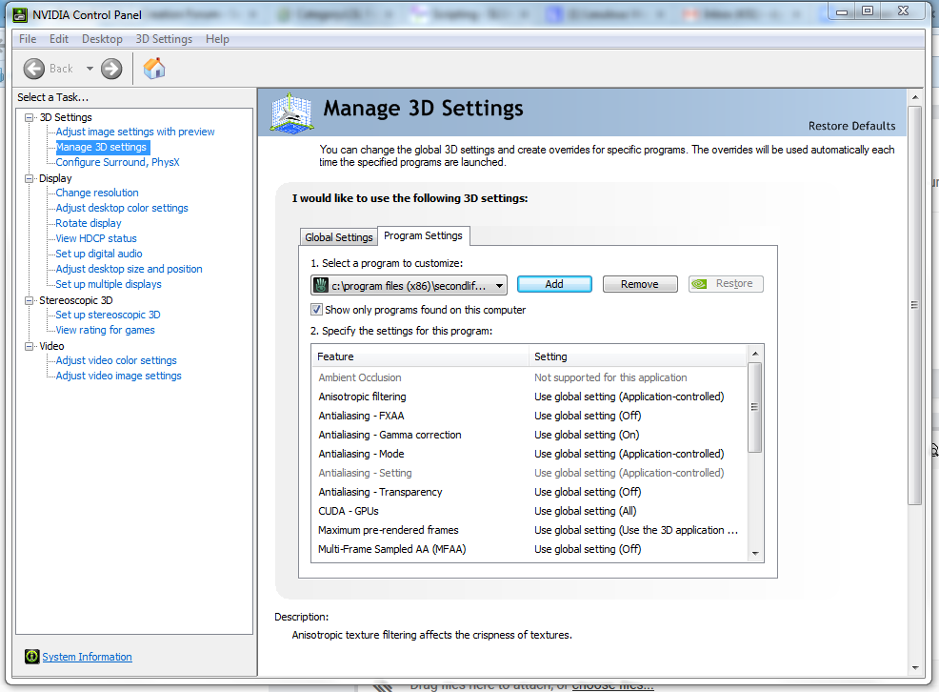939x692 pixels.
Task: Go to the Home page icon
Action: point(154,69)
